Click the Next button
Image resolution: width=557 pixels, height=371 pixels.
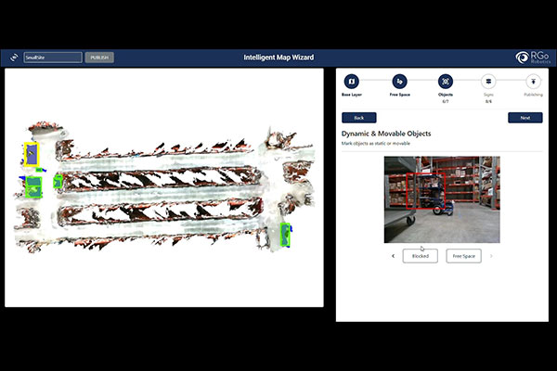[525, 118]
